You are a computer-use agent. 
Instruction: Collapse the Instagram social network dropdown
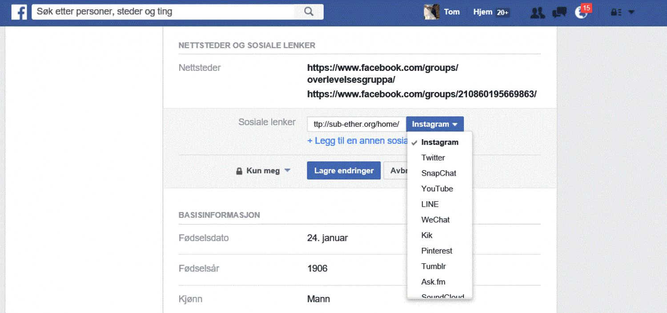click(x=434, y=124)
